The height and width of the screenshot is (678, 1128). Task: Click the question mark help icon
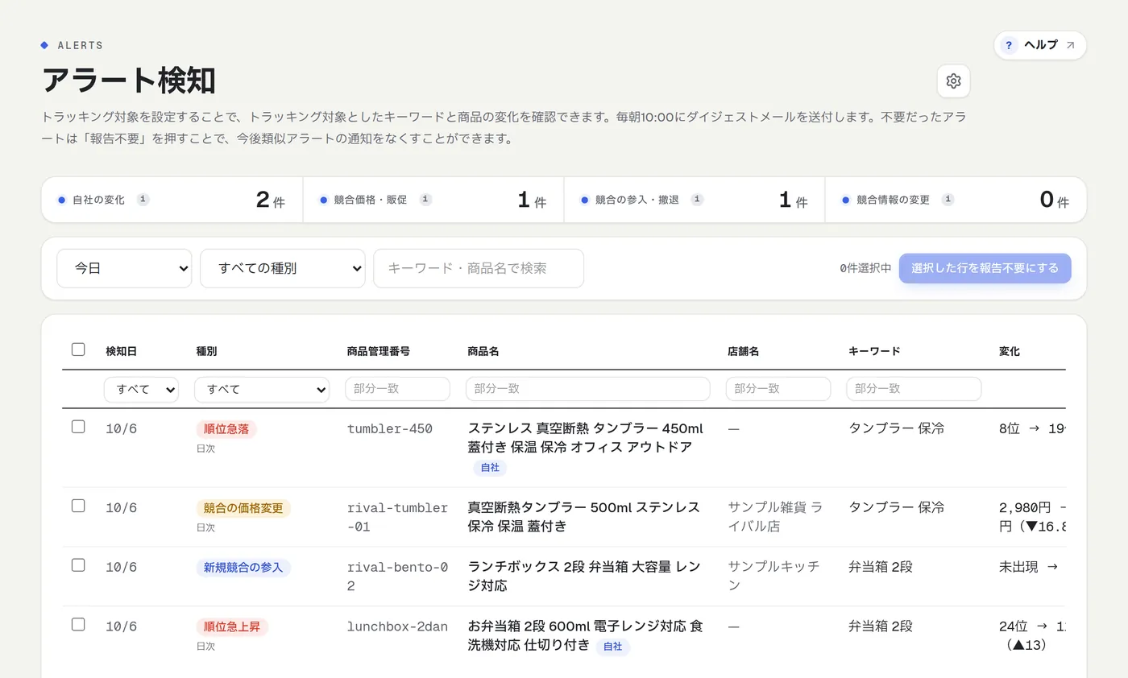pos(1009,45)
